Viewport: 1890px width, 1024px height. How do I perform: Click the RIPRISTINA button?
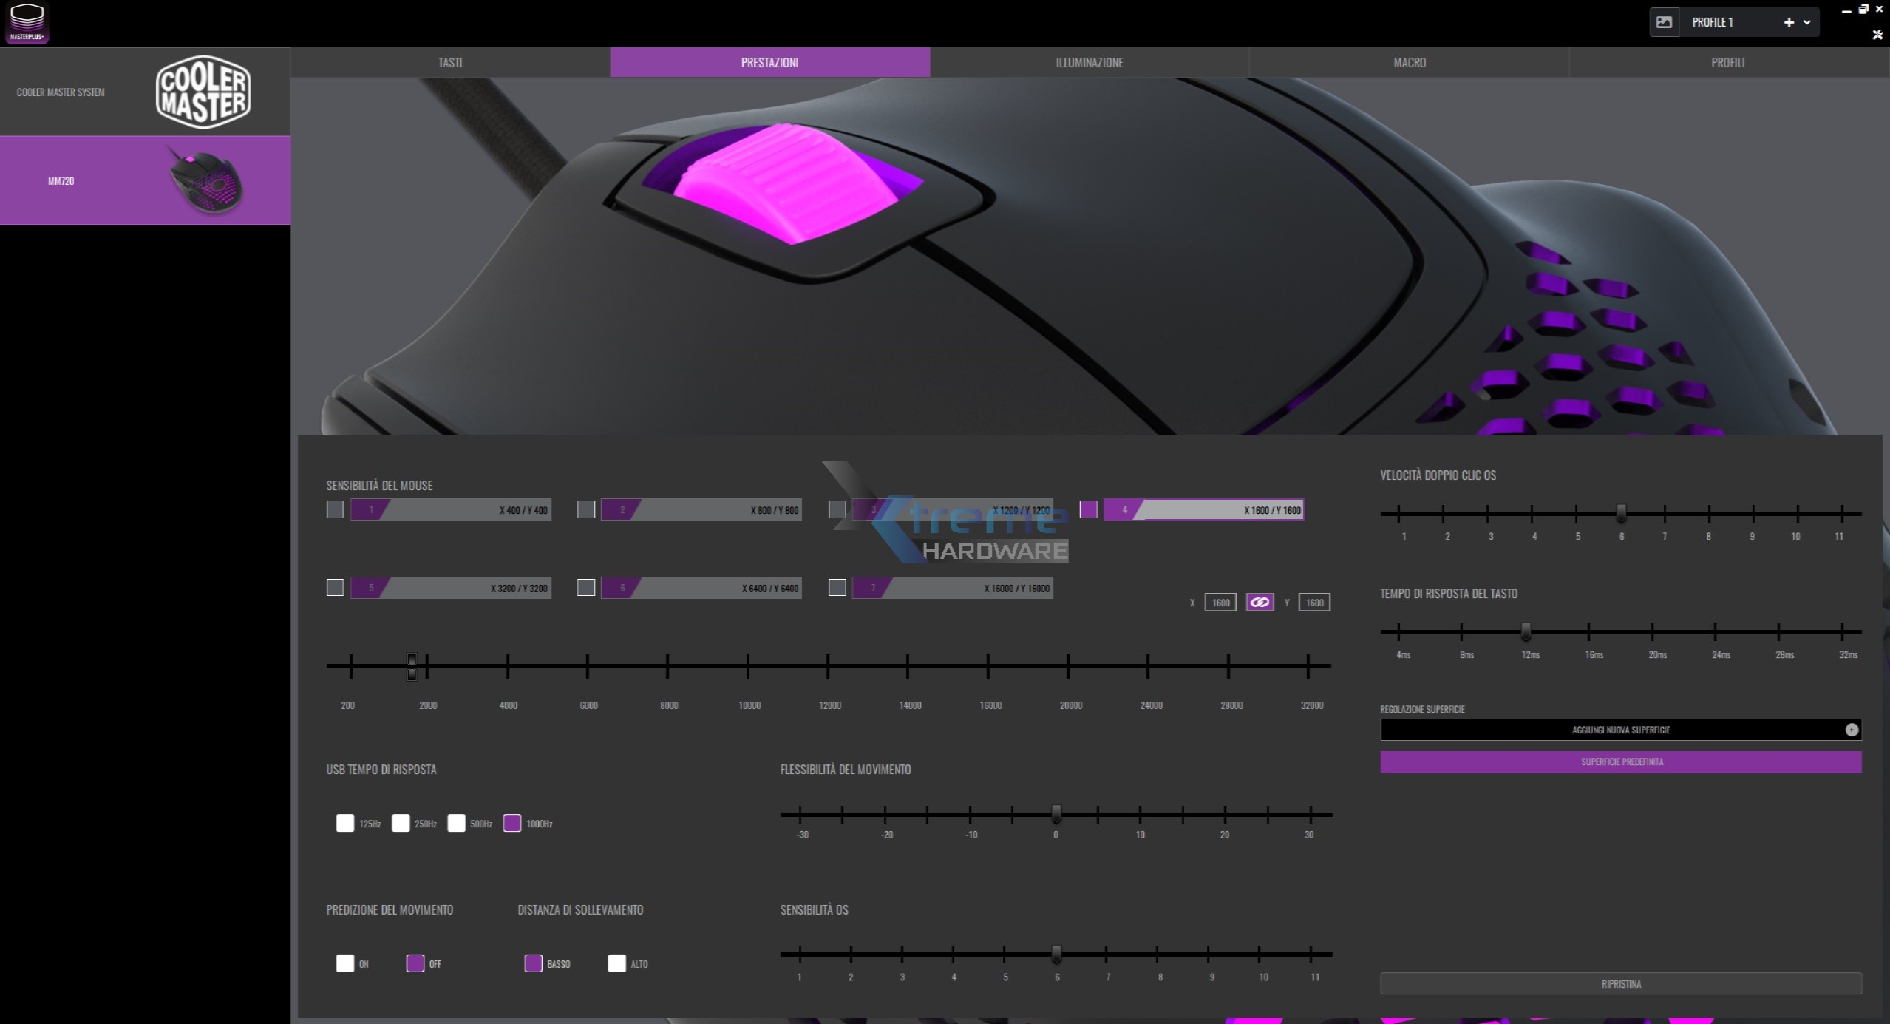[1620, 984]
